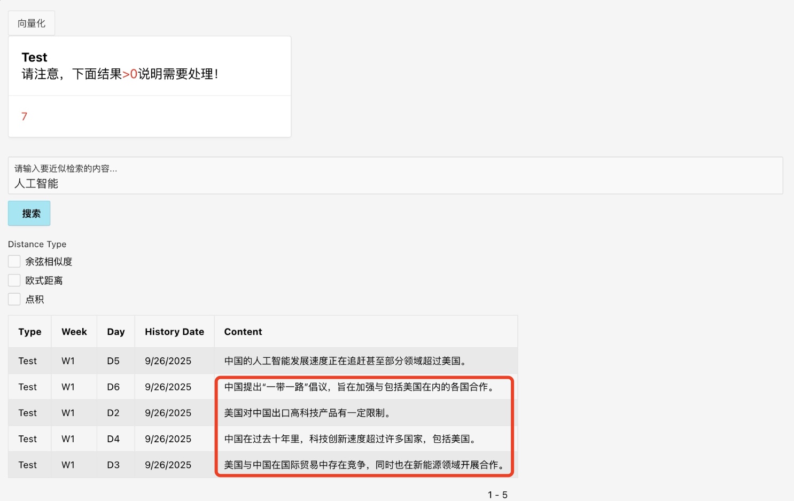Click the content cell about 科技创新速度

coord(351,439)
